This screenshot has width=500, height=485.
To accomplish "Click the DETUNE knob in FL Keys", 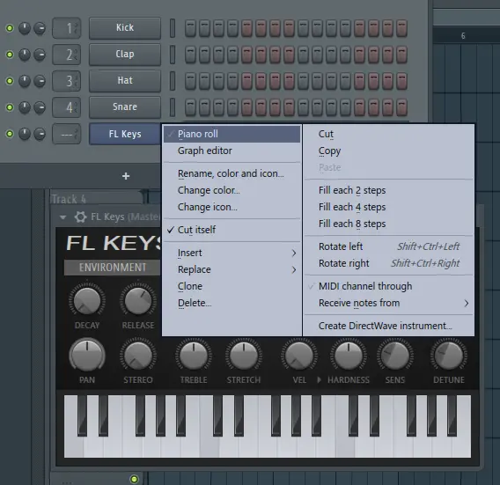I will pos(448,356).
